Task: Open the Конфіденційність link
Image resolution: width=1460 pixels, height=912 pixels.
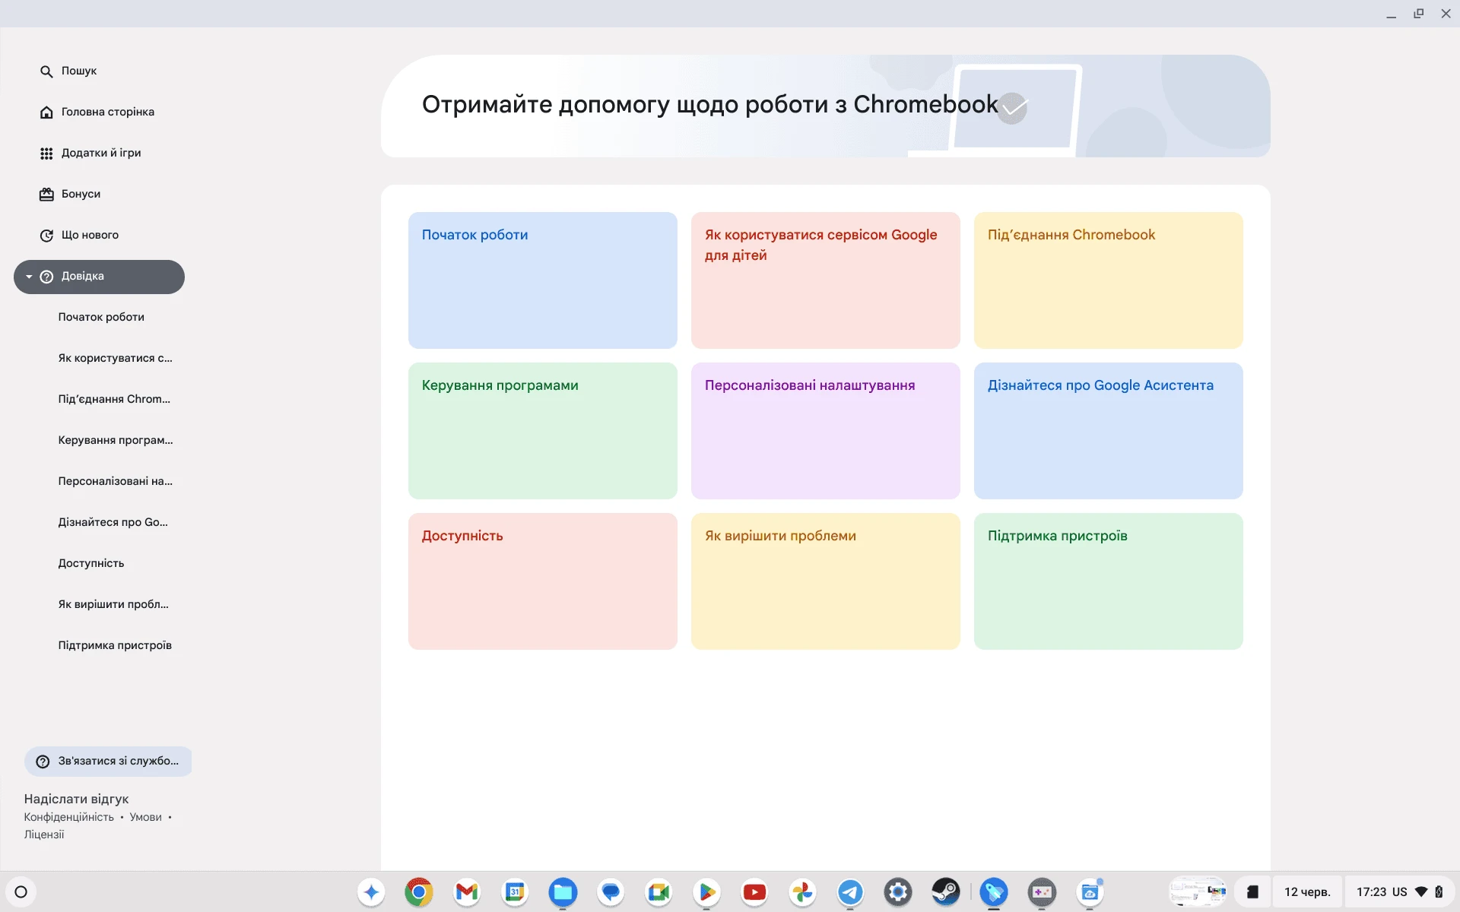Action: coord(68,817)
